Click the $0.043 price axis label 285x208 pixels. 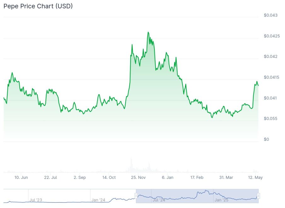pyautogui.click(x=271, y=15)
